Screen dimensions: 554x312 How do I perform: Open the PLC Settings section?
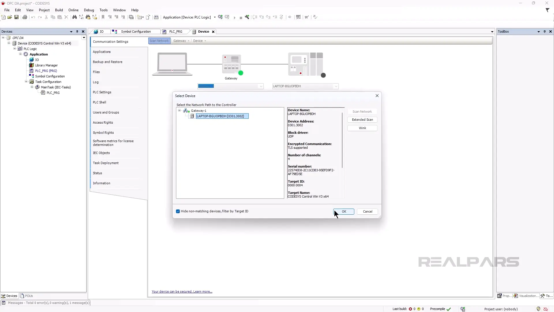coord(102,92)
